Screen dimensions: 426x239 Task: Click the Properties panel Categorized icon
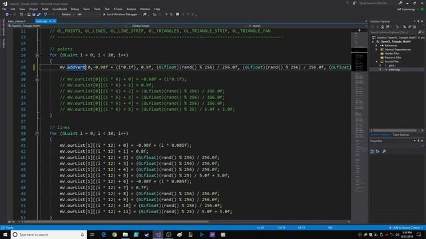pos(372,151)
